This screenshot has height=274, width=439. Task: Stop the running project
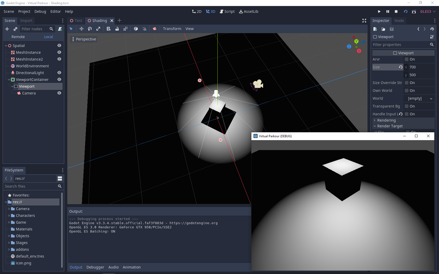[396, 11]
